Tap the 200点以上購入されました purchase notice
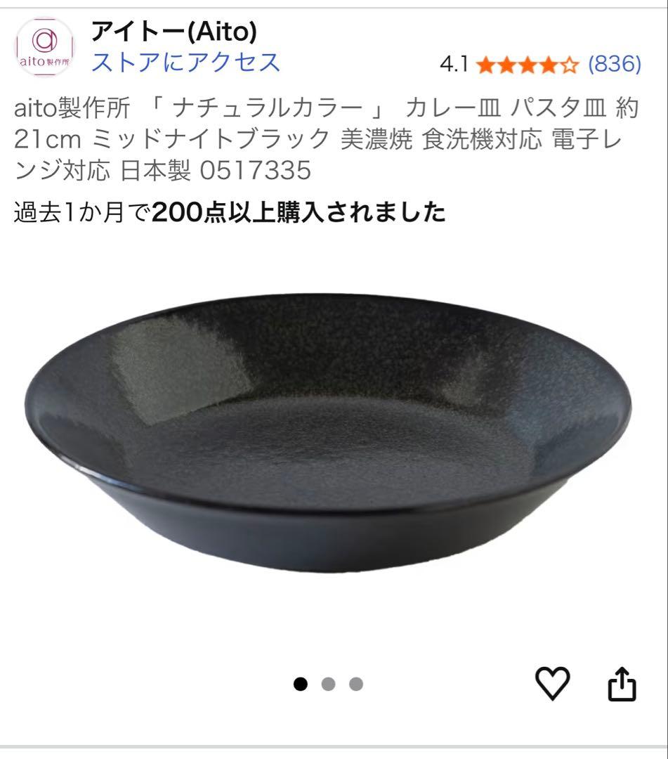The height and width of the screenshot is (759, 668). pyautogui.click(x=299, y=212)
